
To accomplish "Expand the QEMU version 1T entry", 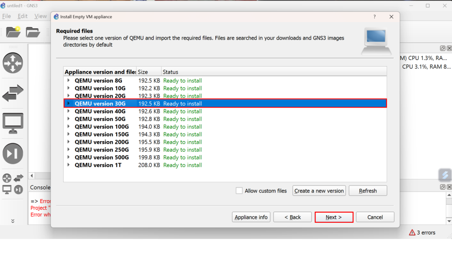I will pos(68,165).
